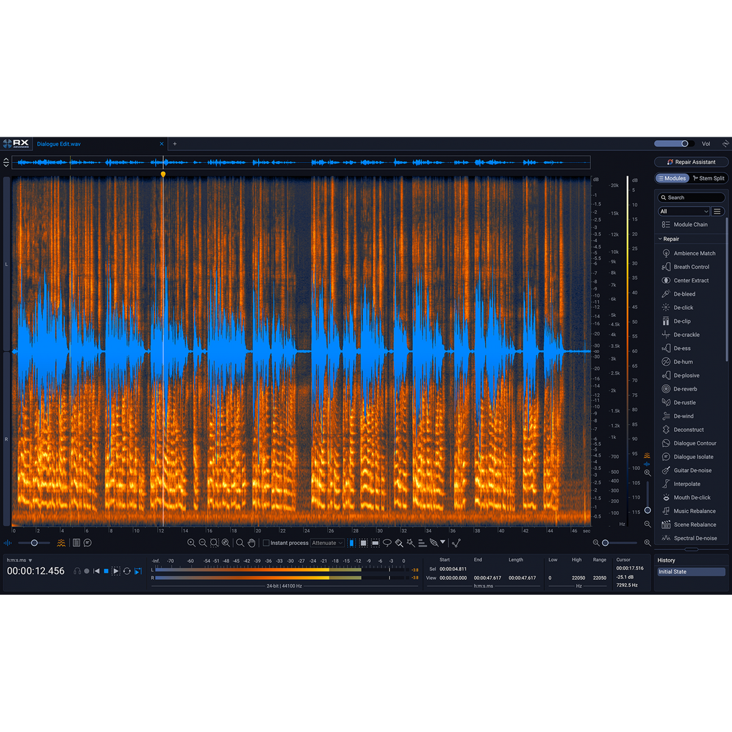732x732 pixels.
Task: Enable Instant process checkbox
Action: pyautogui.click(x=266, y=543)
